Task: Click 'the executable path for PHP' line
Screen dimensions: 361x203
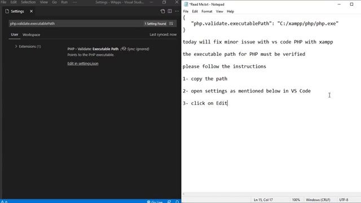Action: pyautogui.click(x=244, y=54)
